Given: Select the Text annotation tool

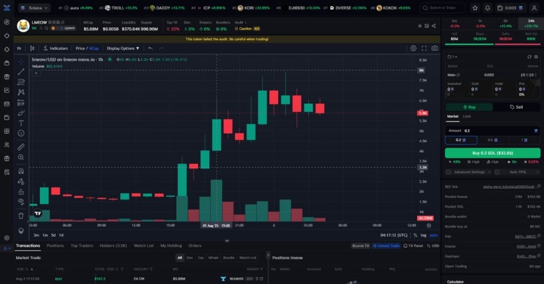Looking at the screenshot, I should (x=21, y=123).
